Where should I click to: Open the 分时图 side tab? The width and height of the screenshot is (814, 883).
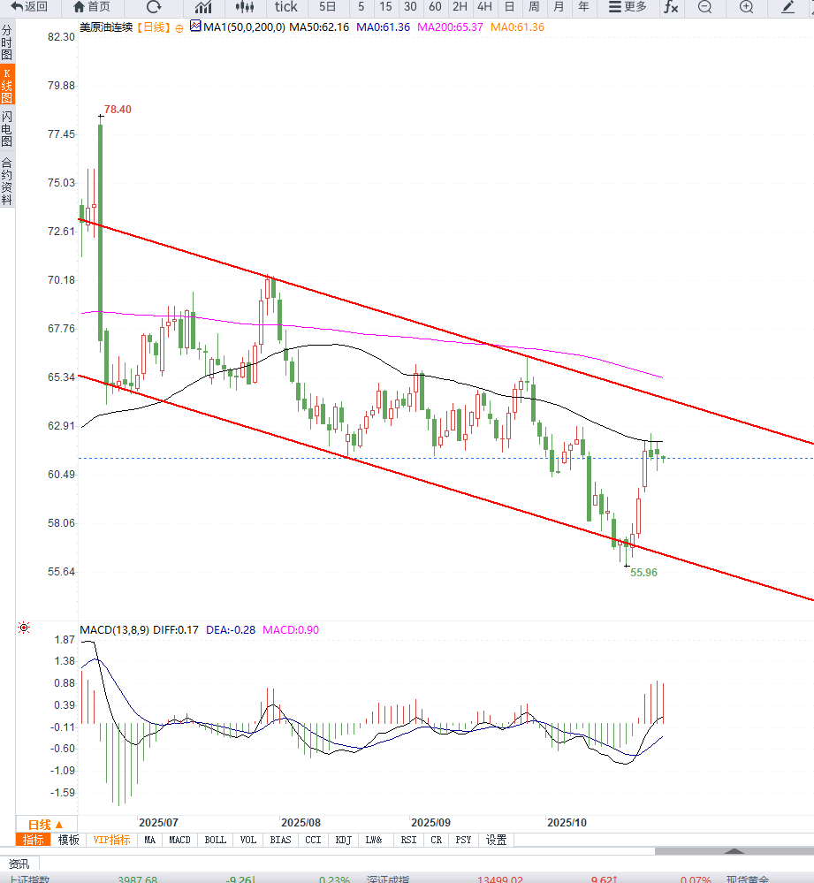point(7,42)
